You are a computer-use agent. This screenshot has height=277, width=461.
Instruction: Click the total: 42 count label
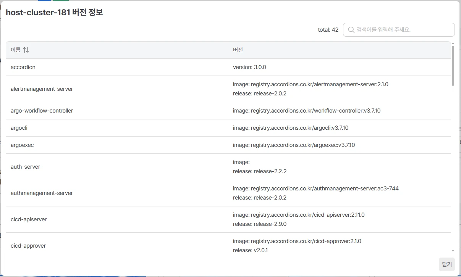tap(328, 30)
